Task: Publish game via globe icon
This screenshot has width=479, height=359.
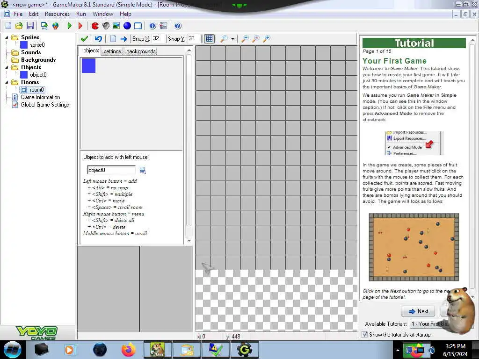Action: click(55, 26)
